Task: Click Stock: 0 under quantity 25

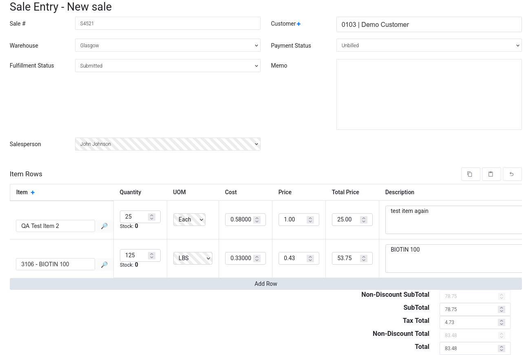Action: [129, 226]
